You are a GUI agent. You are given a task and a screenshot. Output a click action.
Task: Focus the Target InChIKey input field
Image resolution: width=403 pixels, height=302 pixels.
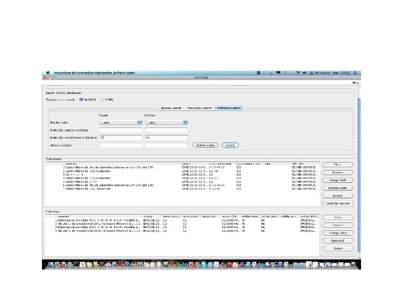coord(121,130)
